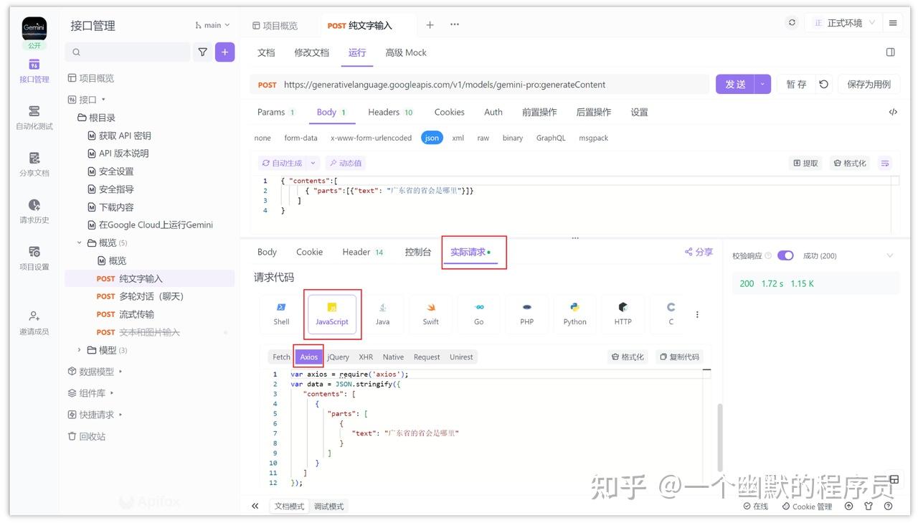Click the 保存为用例 button
The image size is (918, 523).
(869, 84)
